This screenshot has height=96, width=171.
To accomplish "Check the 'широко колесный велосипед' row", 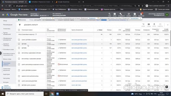I will point(19,76).
